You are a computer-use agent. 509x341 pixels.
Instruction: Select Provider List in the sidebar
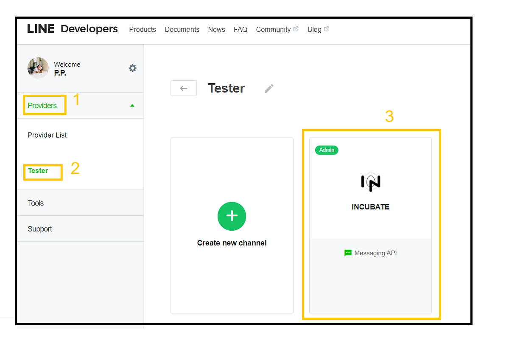[47, 135]
